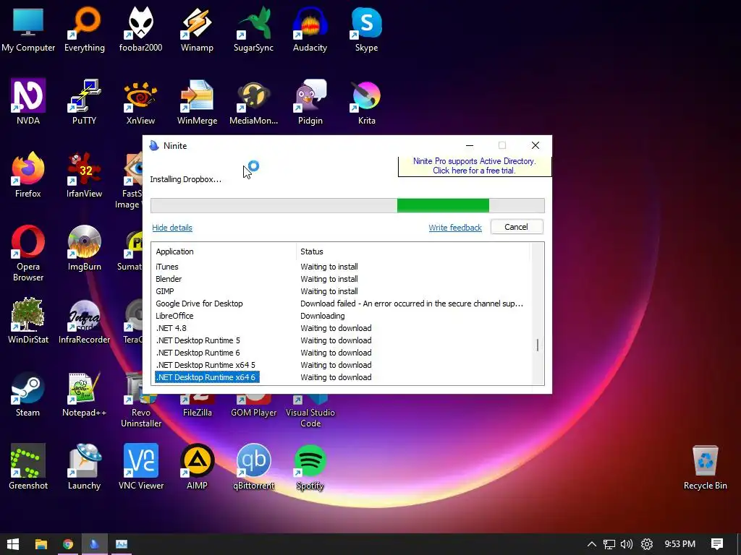
Task: Click the Status column header
Action: point(413,251)
